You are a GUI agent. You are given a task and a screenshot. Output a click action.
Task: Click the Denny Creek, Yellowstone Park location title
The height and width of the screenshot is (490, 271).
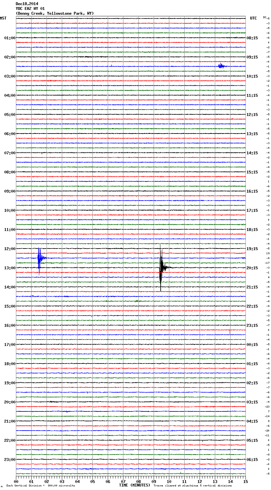coord(55,13)
